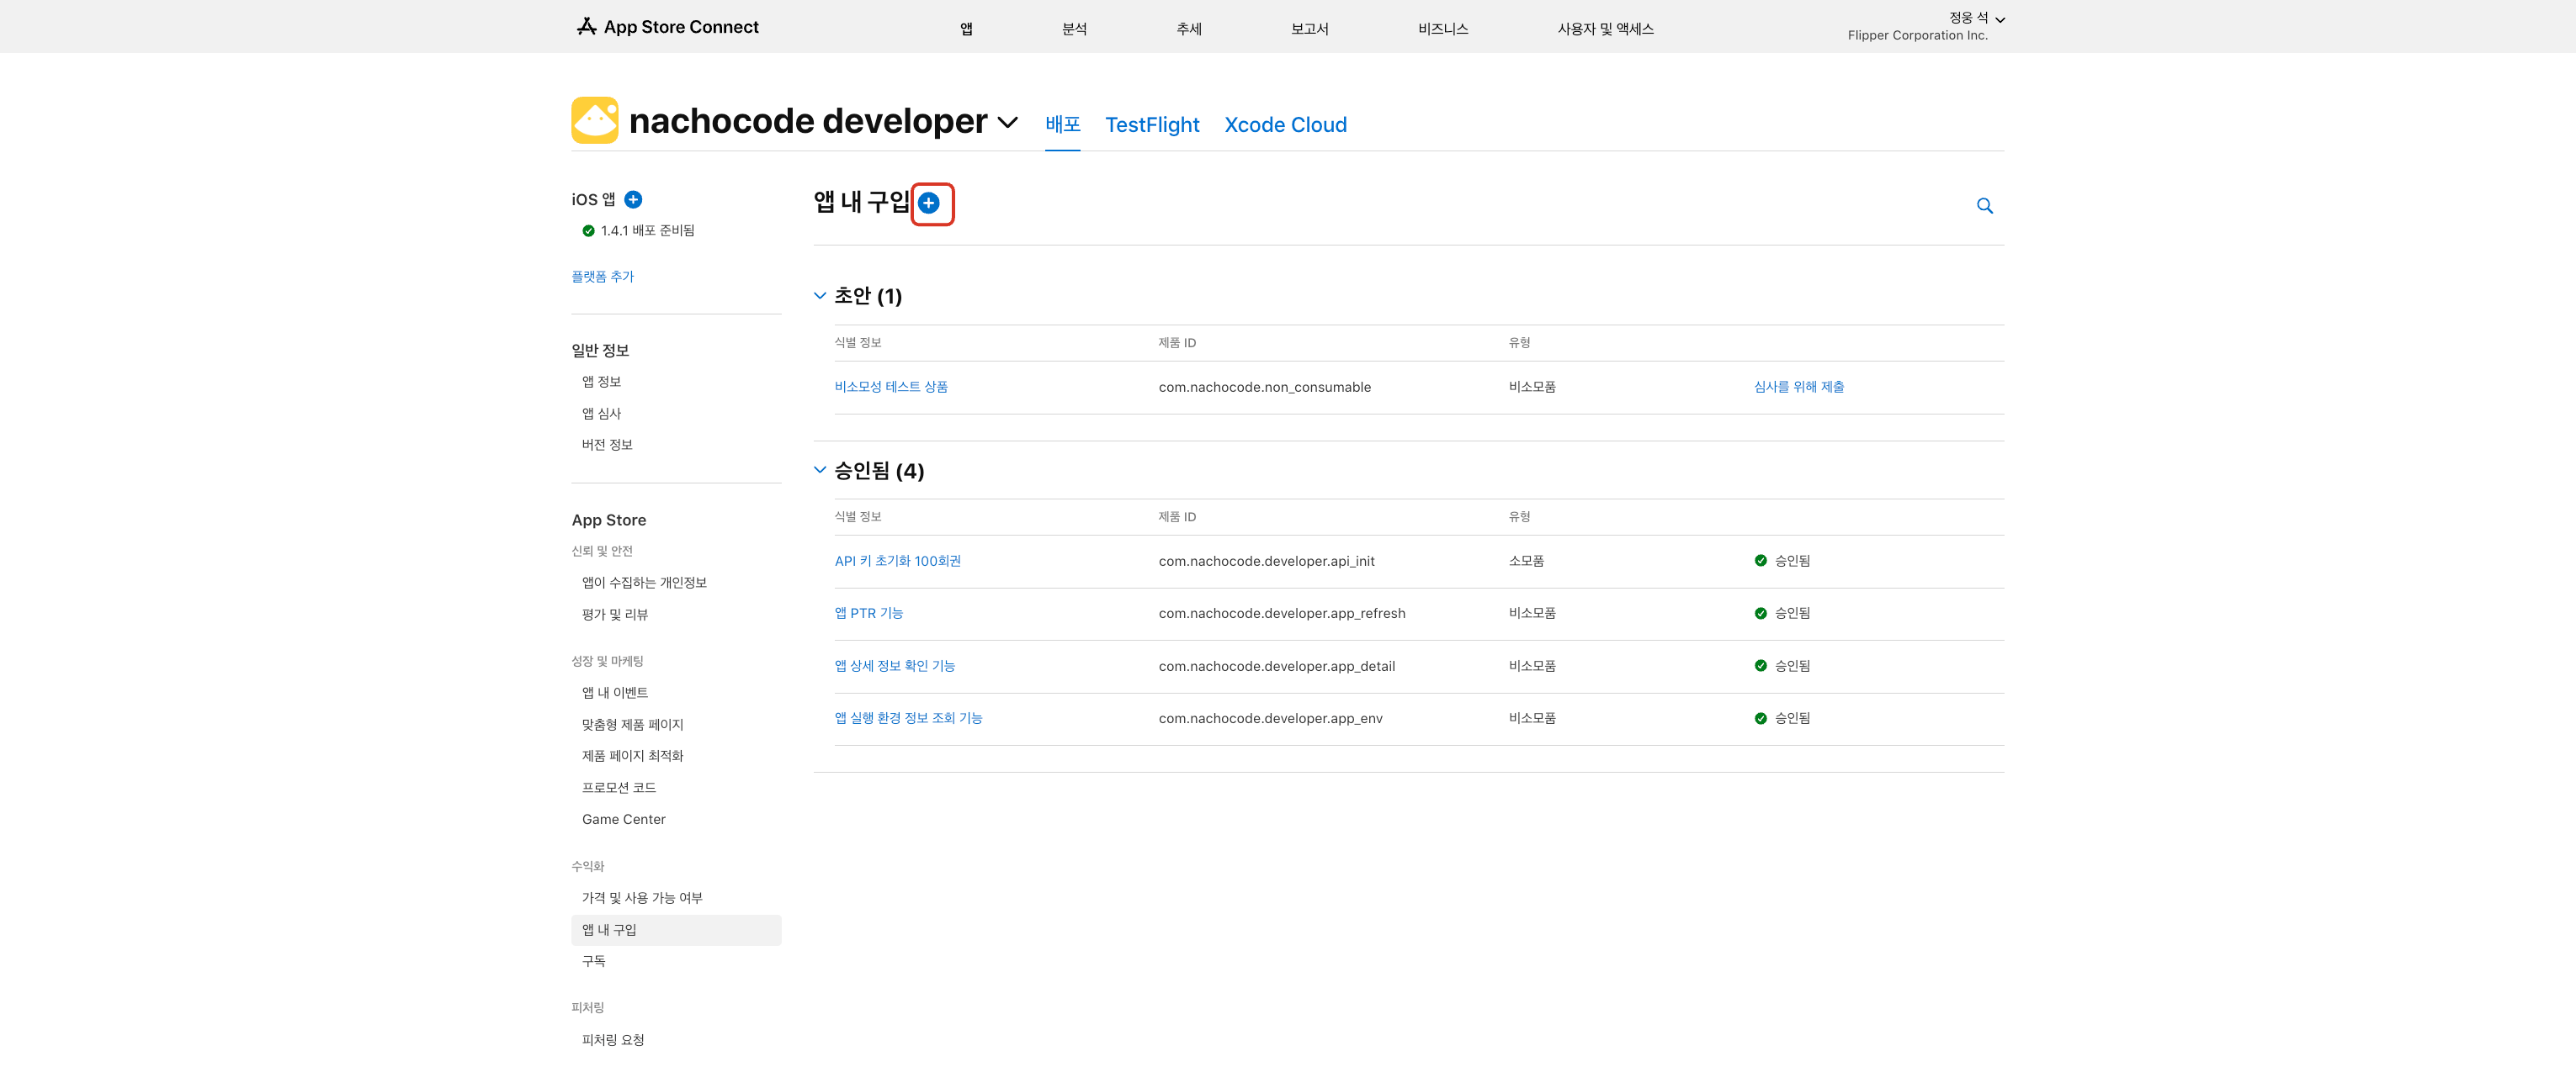Click the search magnifier icon

(1984, 206)
